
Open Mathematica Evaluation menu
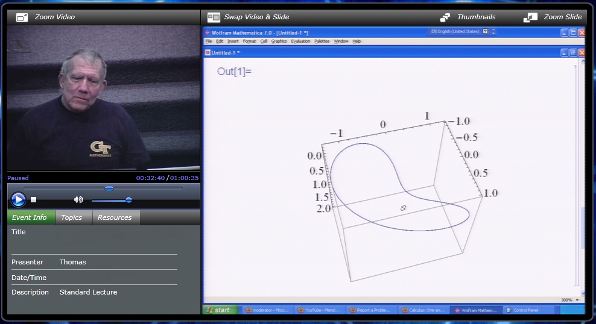tap(300, 41)
